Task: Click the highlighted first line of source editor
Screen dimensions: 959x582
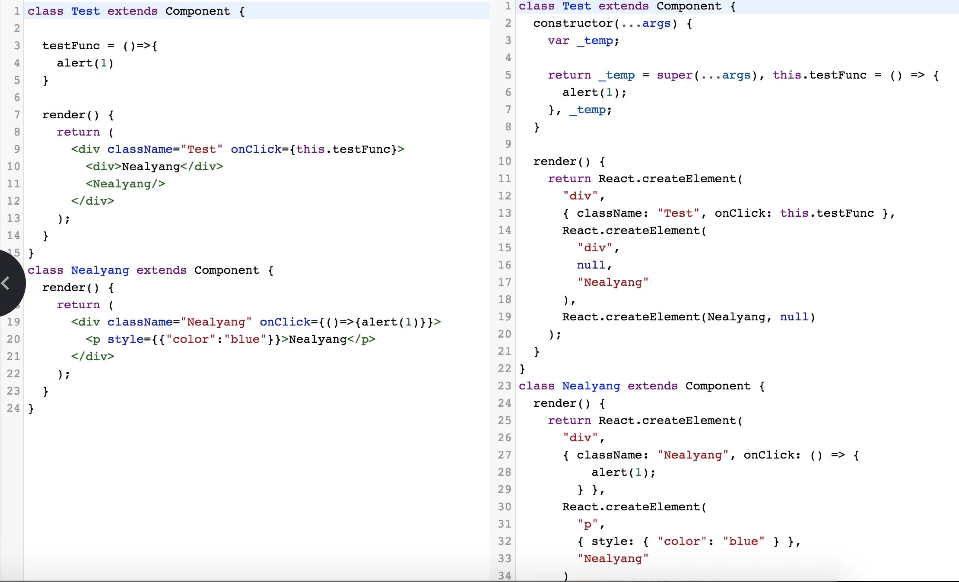Action: click(136, 11)
